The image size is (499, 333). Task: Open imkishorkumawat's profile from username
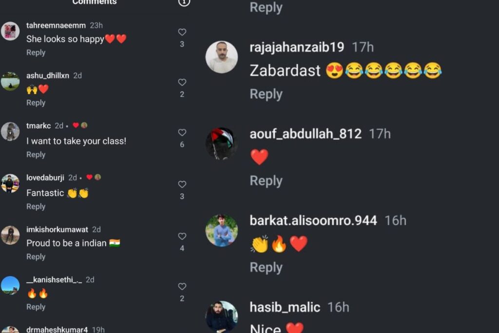[x=57, y=229]
